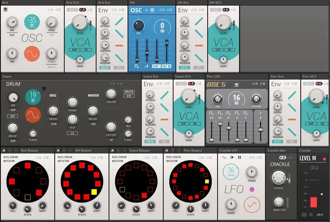Screen dimensions: 330x222
Task: Click the sync arrows icon in Crackle LFO header
Action: coord(224,157)
